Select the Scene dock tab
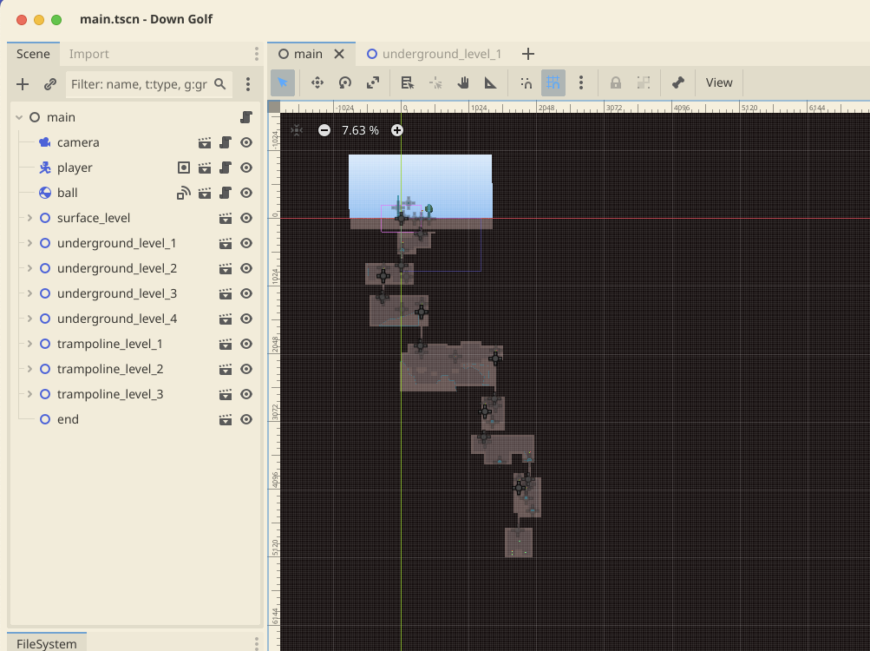This screenshot has height=651, width=870. pyautogui.click(x=33, y=54)
